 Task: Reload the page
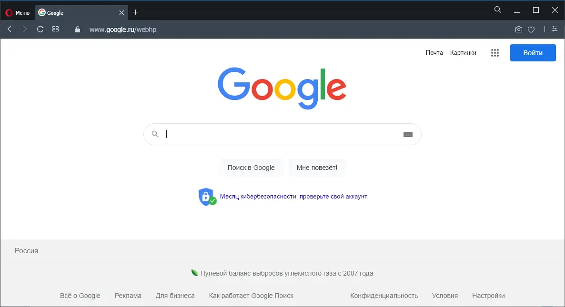[40, 29]
